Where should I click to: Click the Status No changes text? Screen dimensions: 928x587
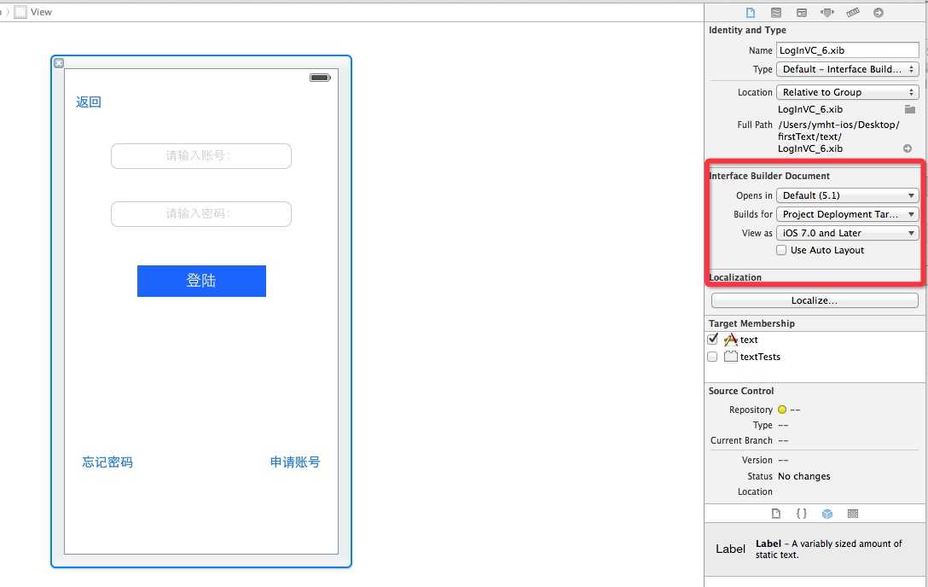coord(803,476)
